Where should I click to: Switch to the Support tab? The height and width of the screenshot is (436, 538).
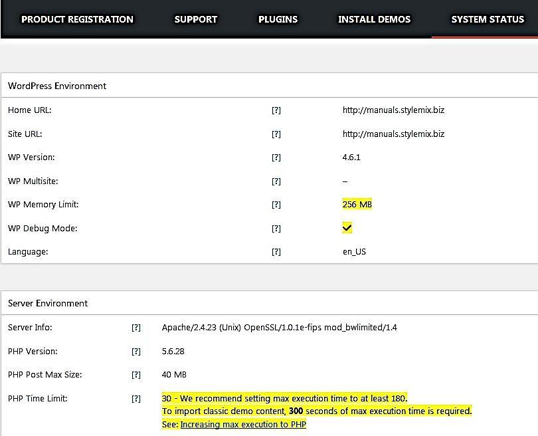pos(195,19)
